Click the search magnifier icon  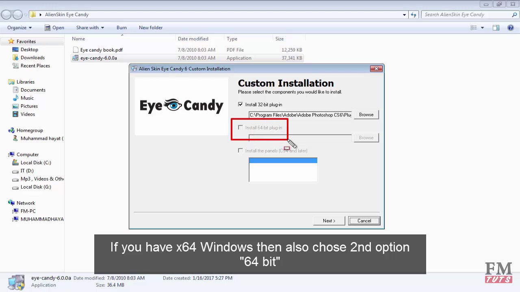point(514,15)
